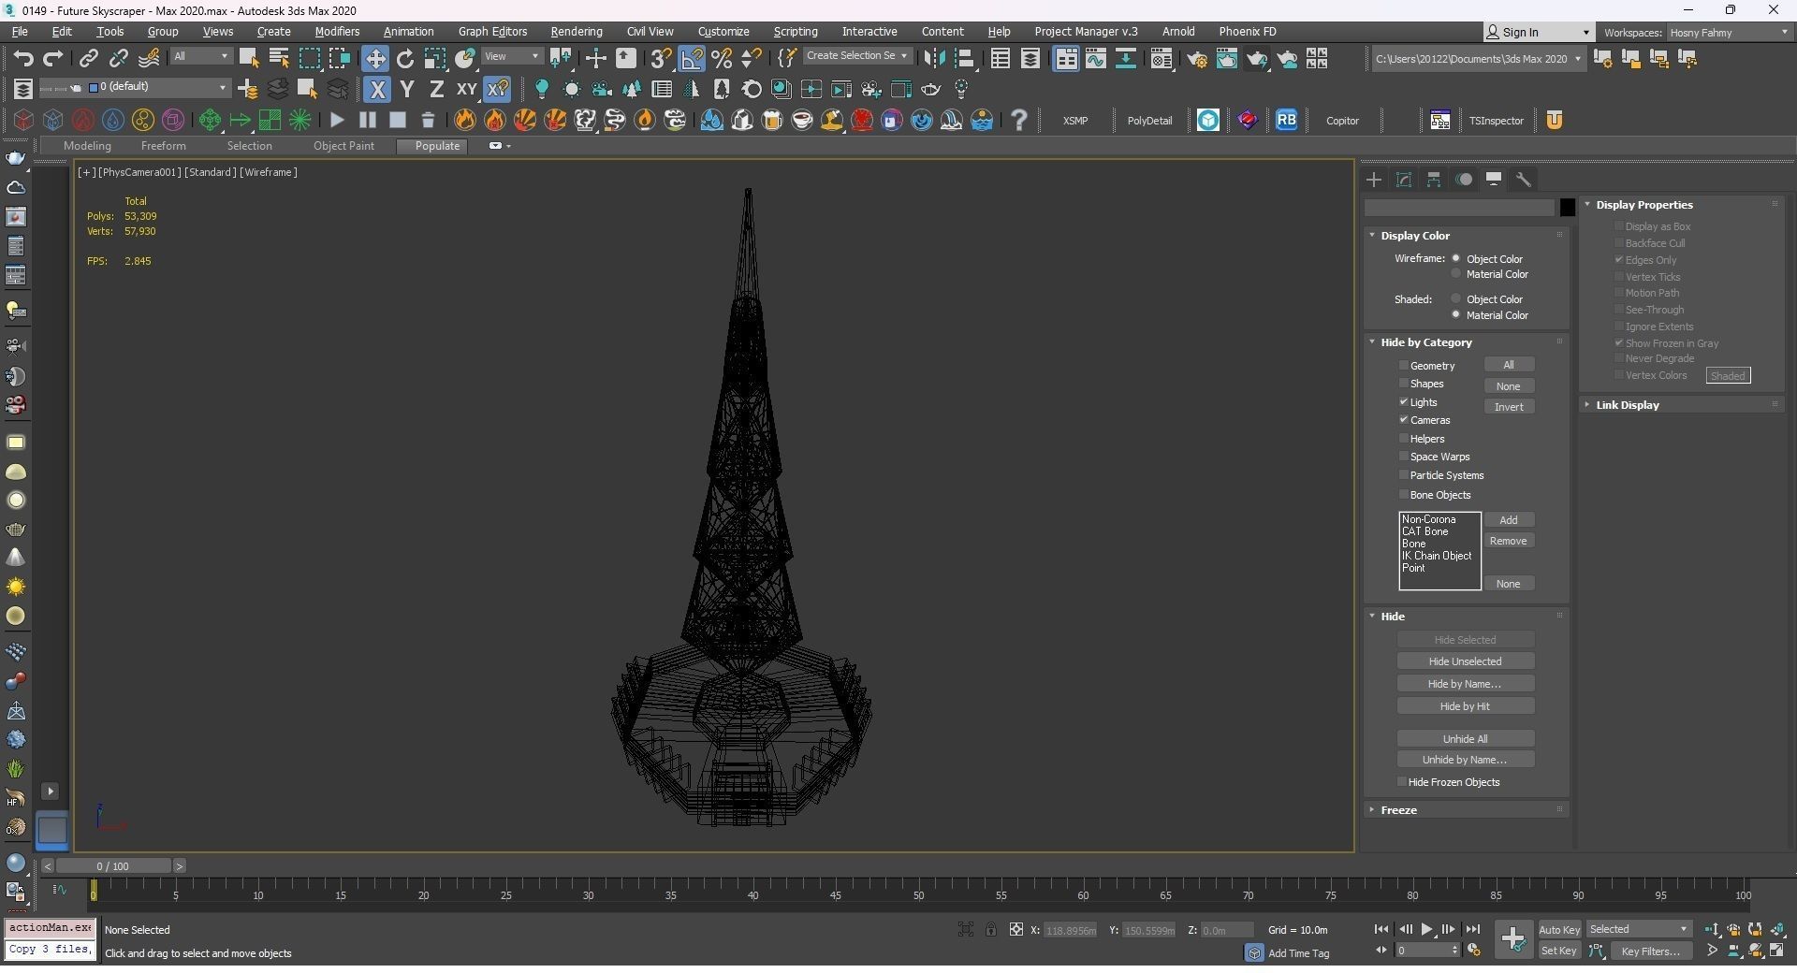Open the Material Editor icon

[1161, 59]
